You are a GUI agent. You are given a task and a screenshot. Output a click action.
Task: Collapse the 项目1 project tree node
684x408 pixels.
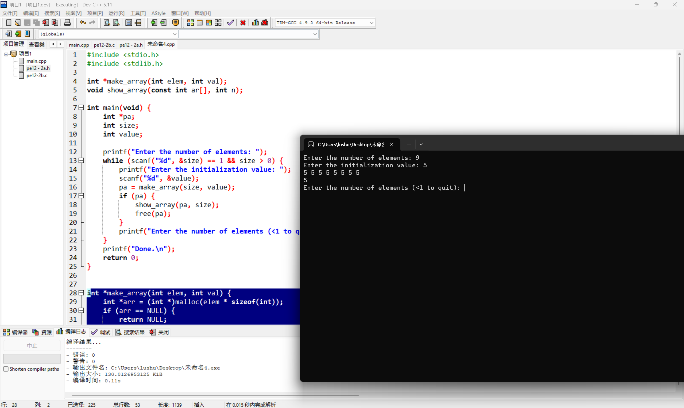[x=6, y=54]
